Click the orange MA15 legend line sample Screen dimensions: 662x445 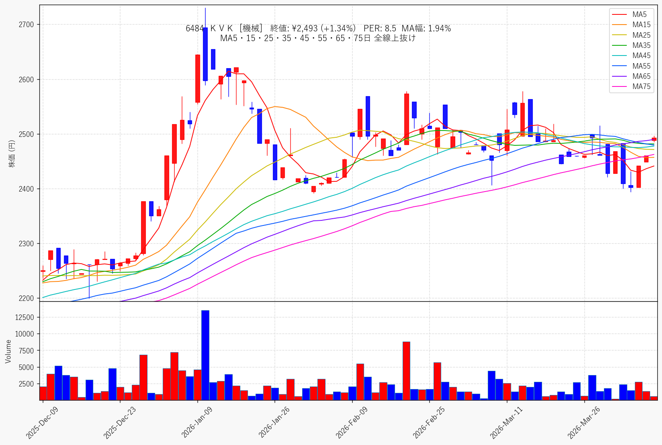tap(620, 25)
